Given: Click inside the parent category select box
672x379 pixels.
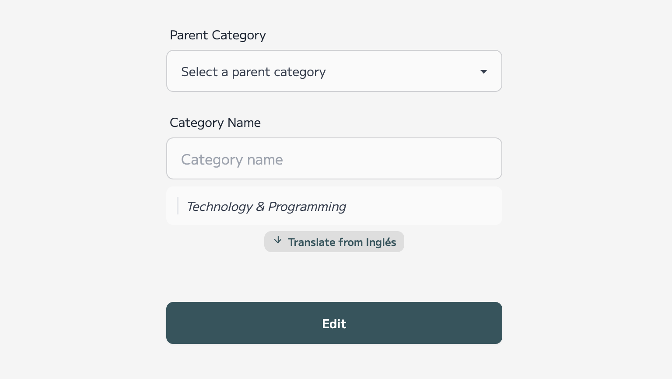Looking at the screenshot, I should point(334,71).
